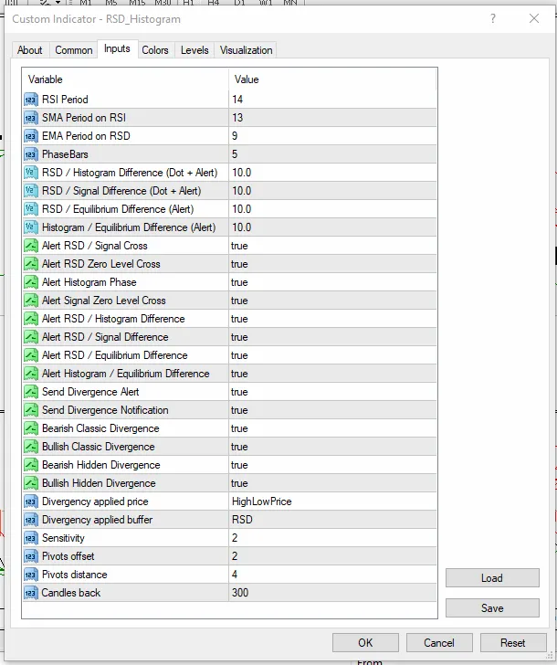Click the icon beside Bullish Classic Divergence
Viewport: 557px width, 665px height.
coord(31,447)
